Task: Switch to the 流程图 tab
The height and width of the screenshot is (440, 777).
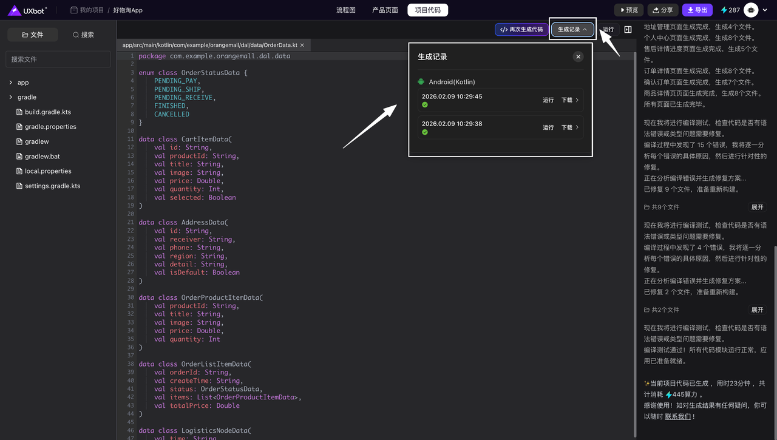Action: click(x=345, y=10)
